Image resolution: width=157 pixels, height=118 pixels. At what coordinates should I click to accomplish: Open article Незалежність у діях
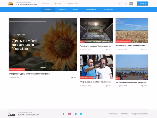(x=131, y=45)
